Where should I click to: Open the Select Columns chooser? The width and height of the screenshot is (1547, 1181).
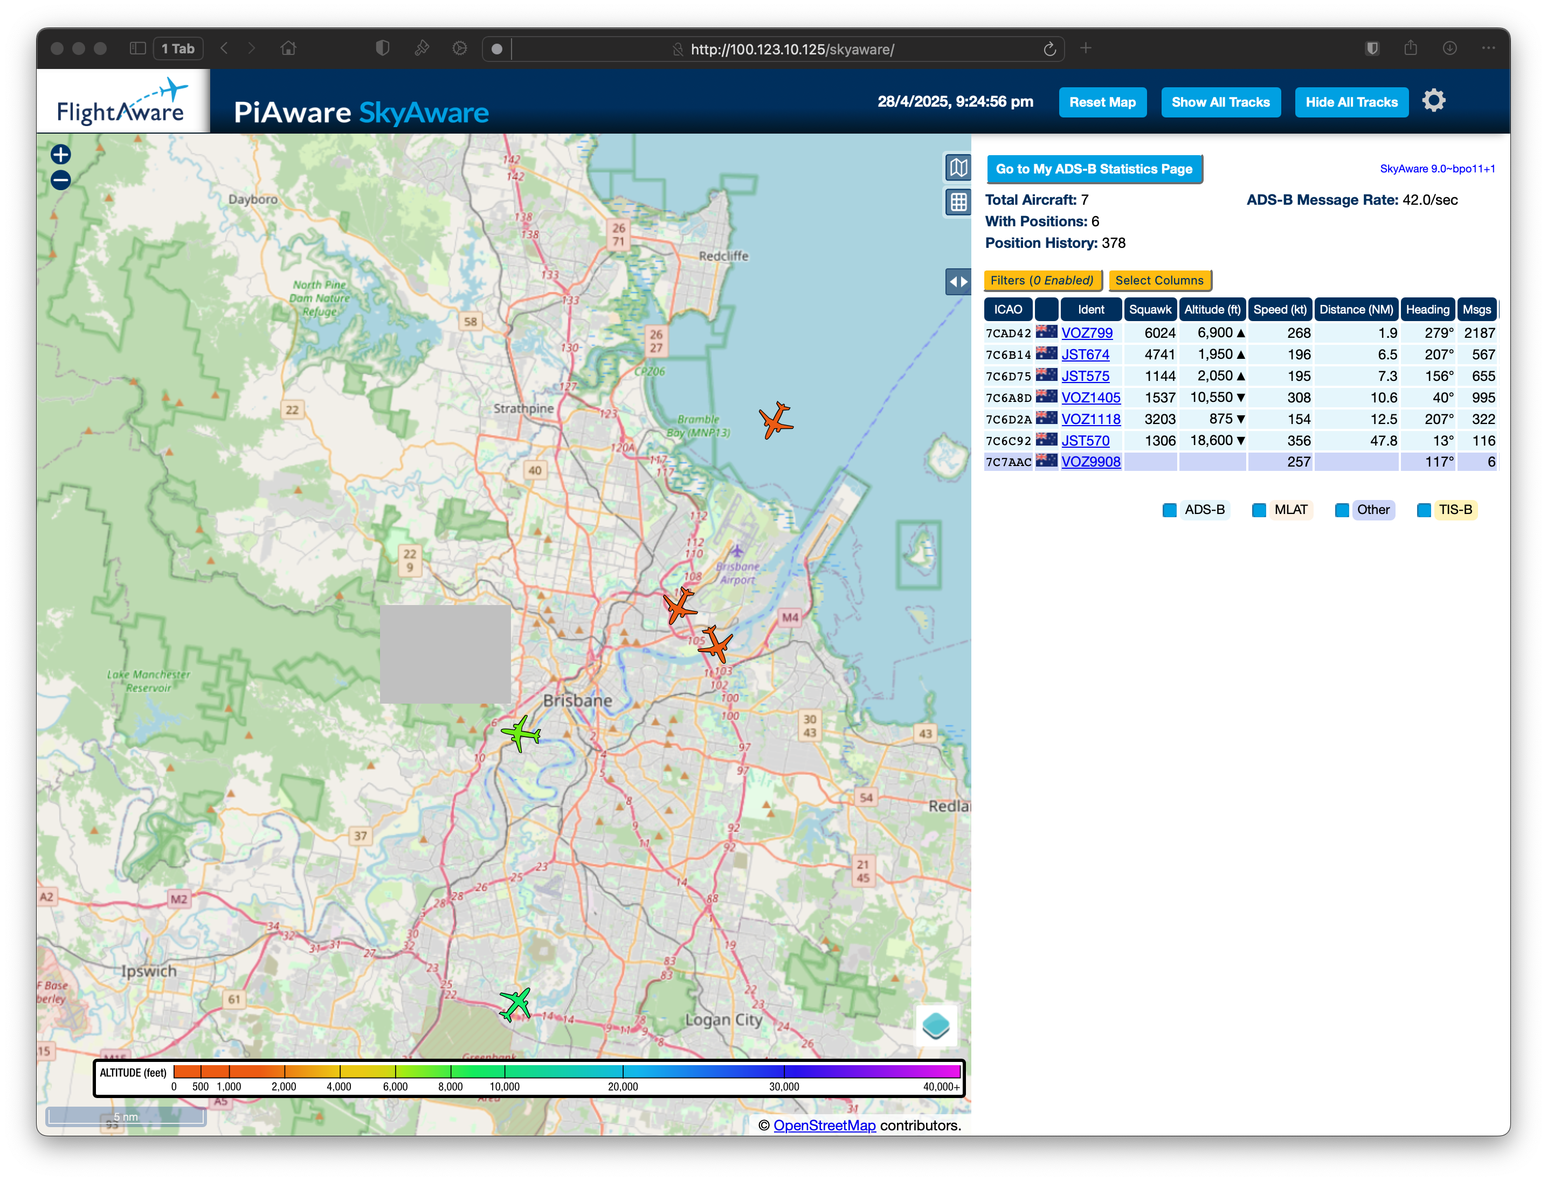pyautogui.click(x=1159, y=281)
